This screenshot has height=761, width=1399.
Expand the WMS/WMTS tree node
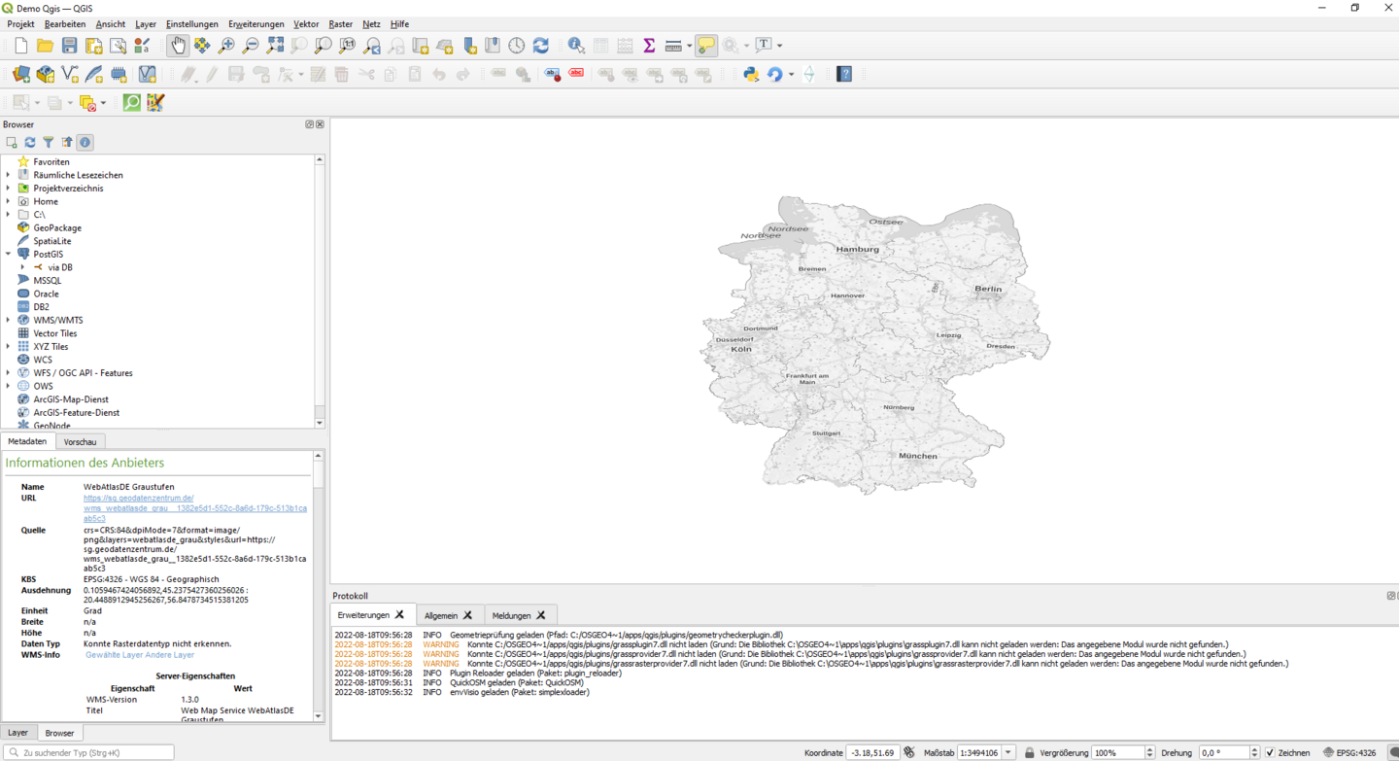pos(9,320)
